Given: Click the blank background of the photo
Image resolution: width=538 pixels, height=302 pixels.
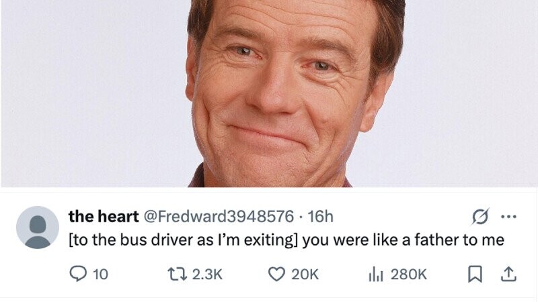Looking at the screenshot, I should pos(93,93).
